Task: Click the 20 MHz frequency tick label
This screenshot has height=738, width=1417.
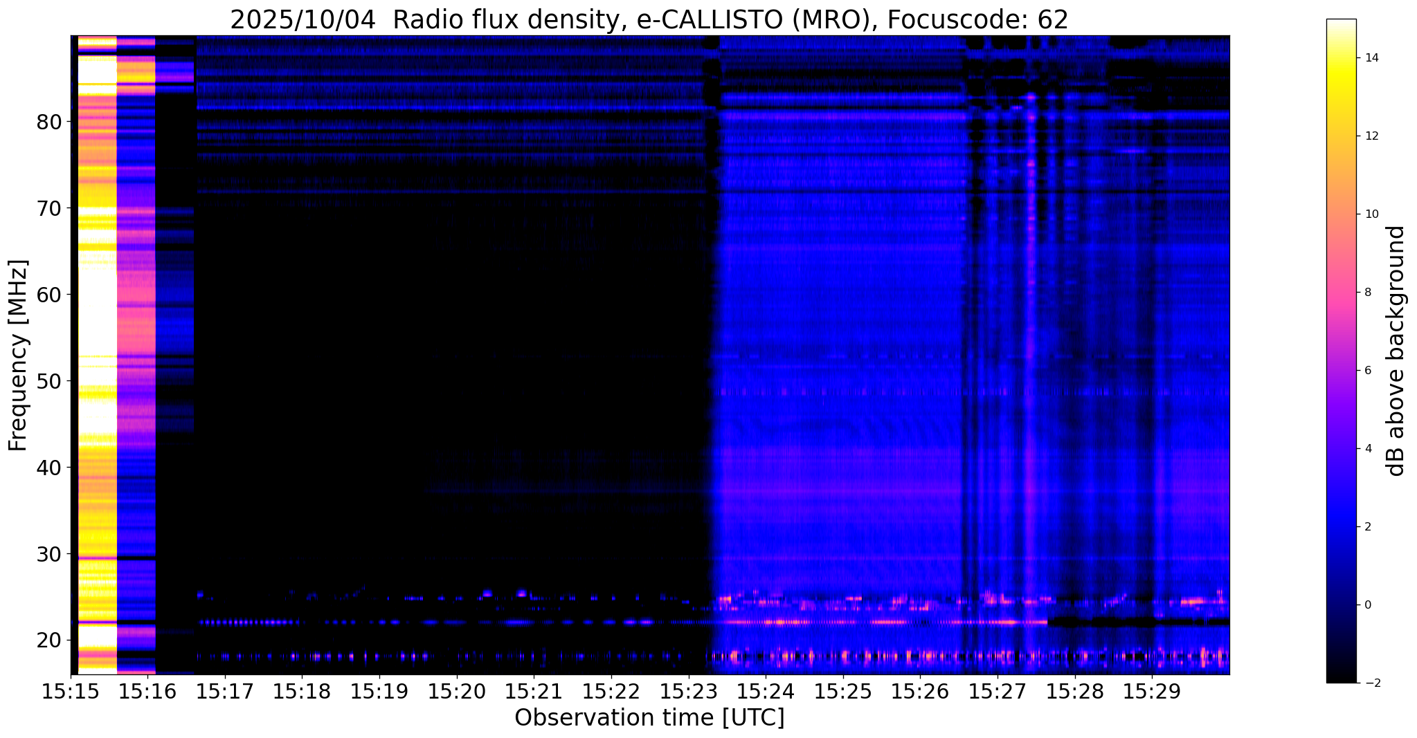Action: [x=49, y=641]
